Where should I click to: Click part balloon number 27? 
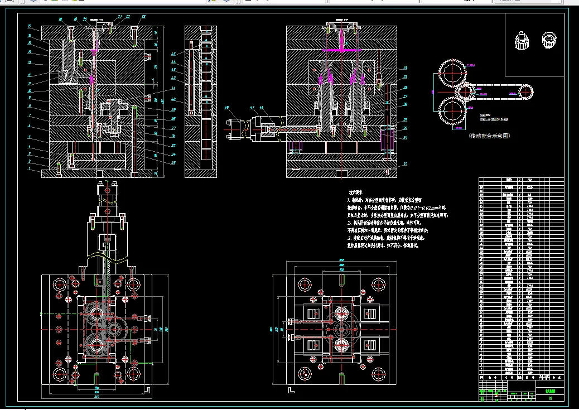pyautogui.click(x=405, y=97)
